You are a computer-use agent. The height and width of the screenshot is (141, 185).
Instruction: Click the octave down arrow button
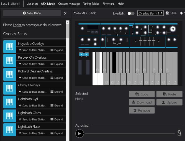81,54
